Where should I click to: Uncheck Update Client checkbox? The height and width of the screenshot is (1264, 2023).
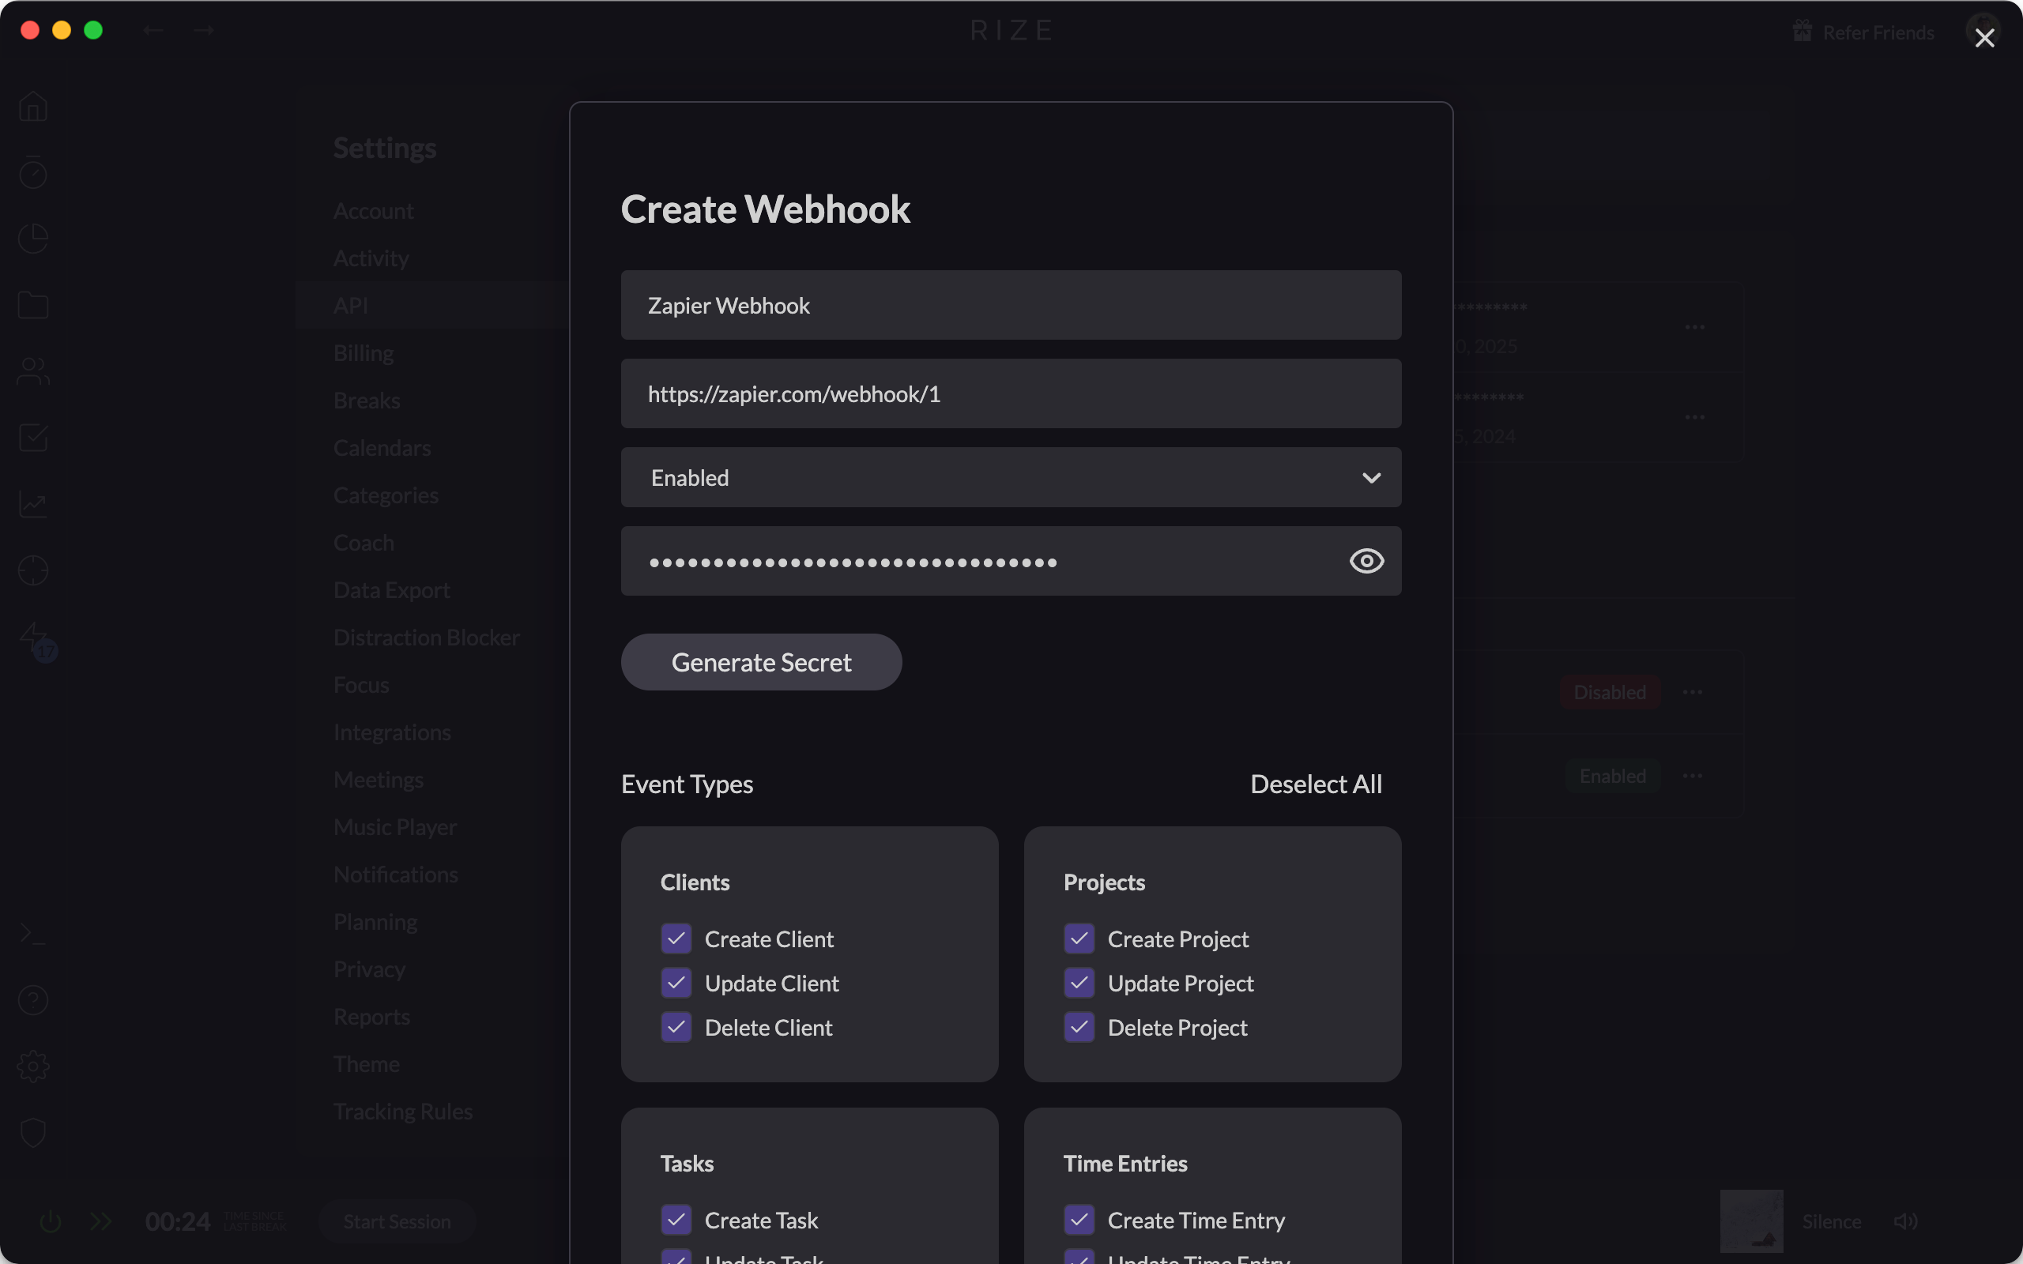(676, 983)
